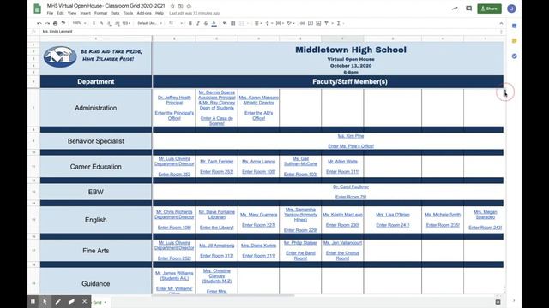Open the Insert menu

86,13
